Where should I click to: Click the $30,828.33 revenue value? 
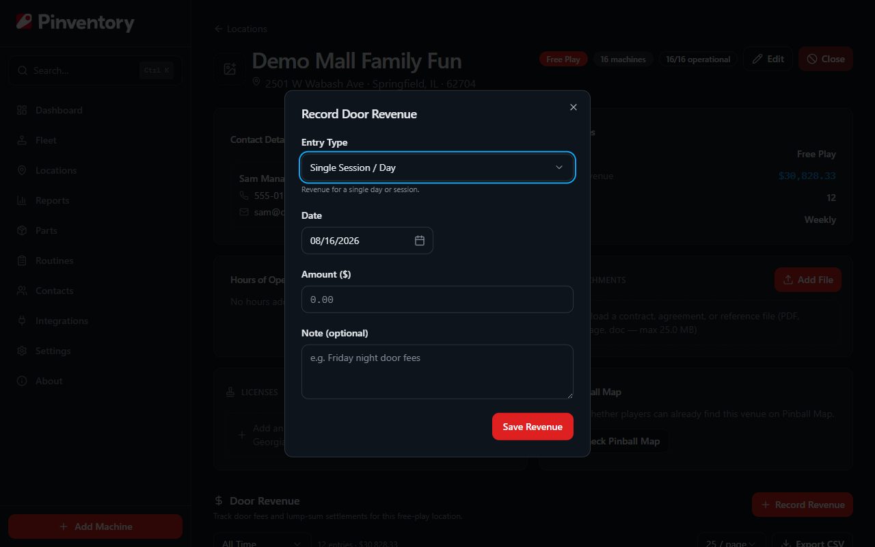click(807, 176)
